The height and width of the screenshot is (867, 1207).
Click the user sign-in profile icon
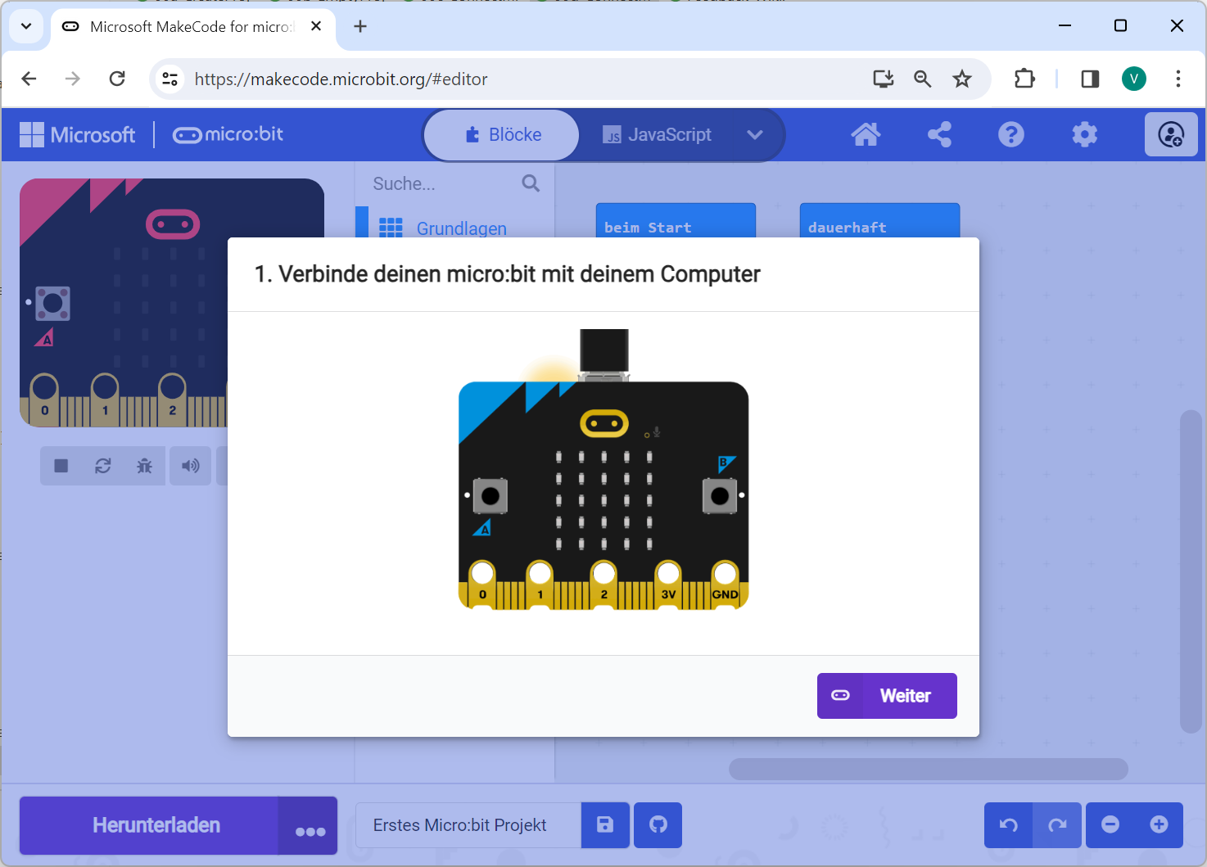[1170, 134]
